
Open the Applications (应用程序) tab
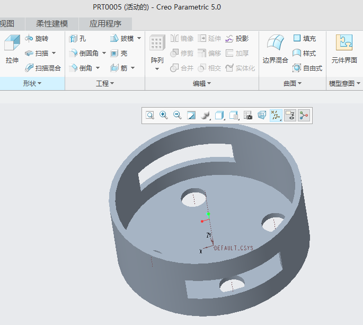pyautogui.click(x=105, y=24)
